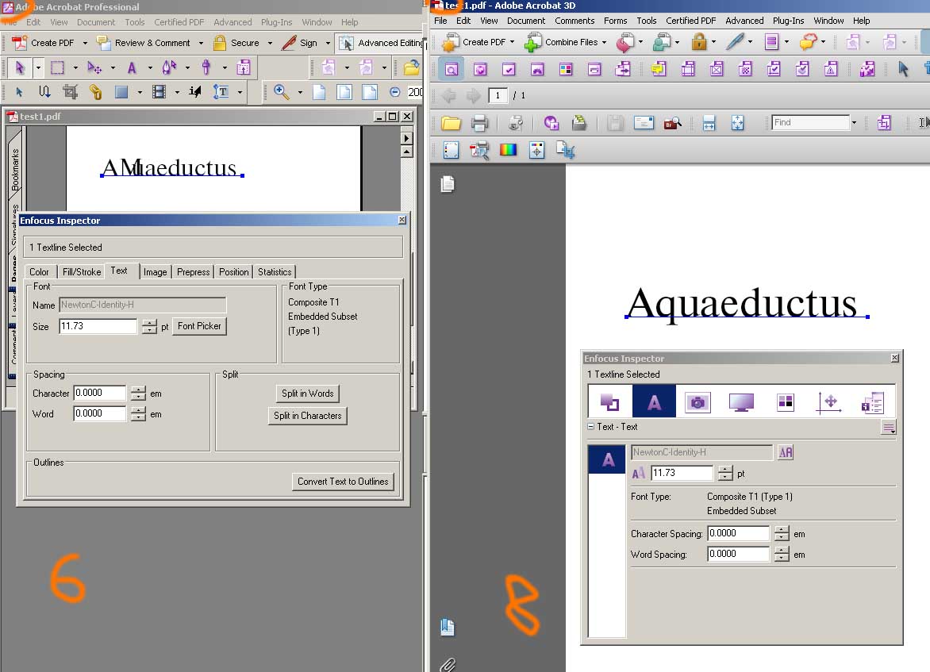The width and height of the screenshot is (930, 672).
Task: Click Convert Text to Outlines button
Action: [x=343, y=482]
